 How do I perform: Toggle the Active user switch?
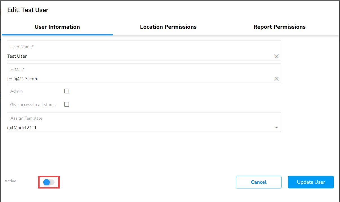(x=49, y=182)
